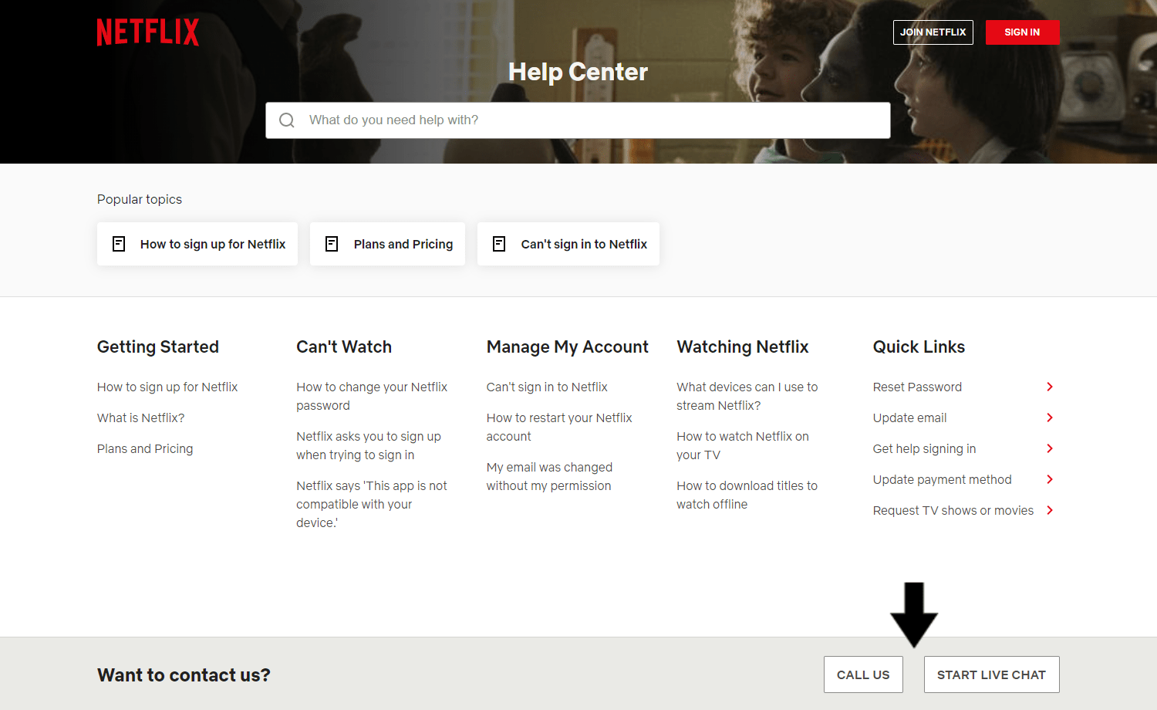The width and height of the screenshot is (1157, 710).
Task: Click chevron next to Get help signing in
Action: 1050,448
